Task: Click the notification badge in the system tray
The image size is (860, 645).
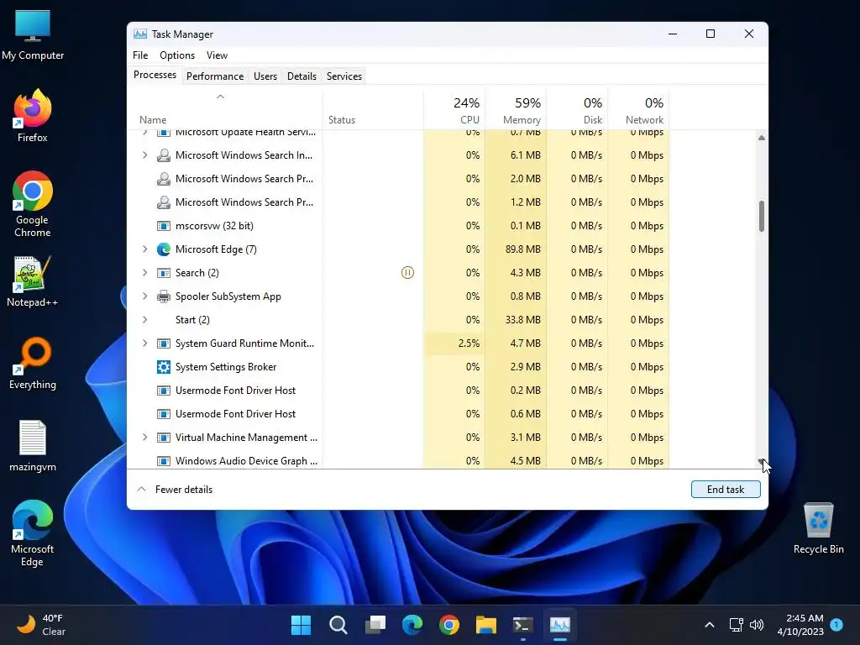Action: coord(836,624)
